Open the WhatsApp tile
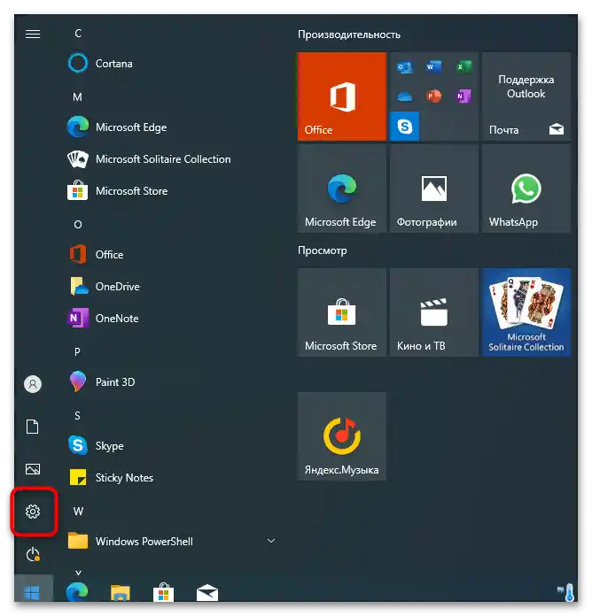The height and width of the screenshot is (616, 592). pos(526,189)
